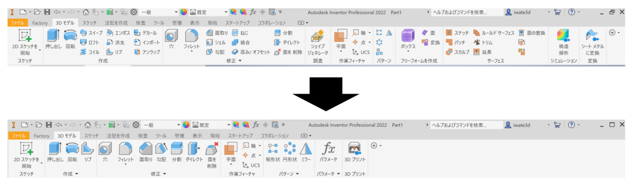The height and width of the screenshot is (189, 636).
Task: Open File (ファイル) tab in upper screenshot
Action: pos(17,23)
